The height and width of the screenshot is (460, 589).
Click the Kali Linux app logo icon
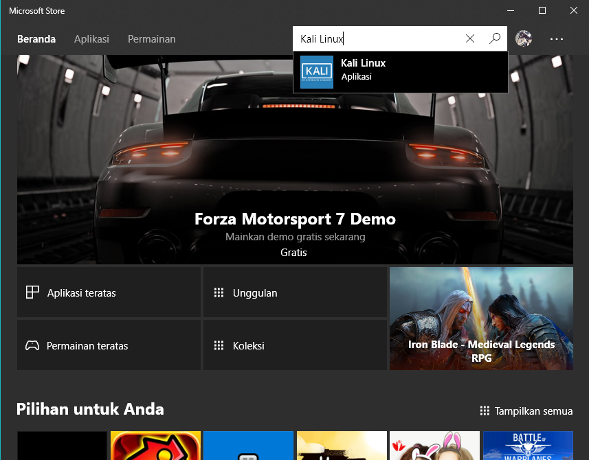click(x=317, y=72)
